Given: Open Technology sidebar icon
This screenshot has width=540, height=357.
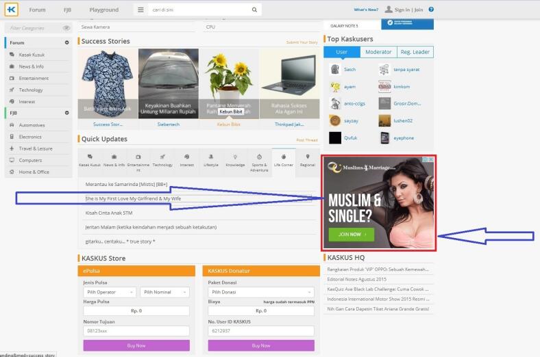Looking at the screenshot, I should pos(12,90).
